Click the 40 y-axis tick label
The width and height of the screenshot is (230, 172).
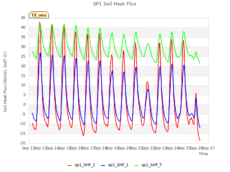coord(23,27)
